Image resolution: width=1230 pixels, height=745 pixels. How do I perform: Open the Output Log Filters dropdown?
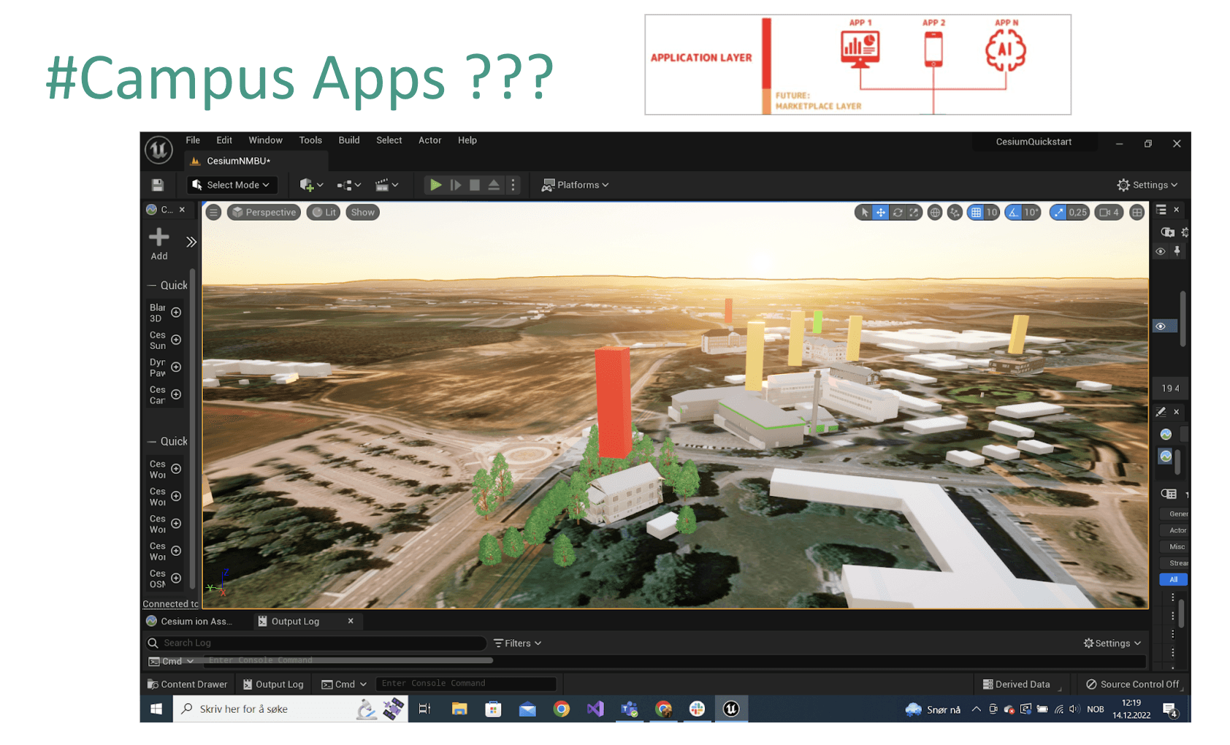pos(517,643)
